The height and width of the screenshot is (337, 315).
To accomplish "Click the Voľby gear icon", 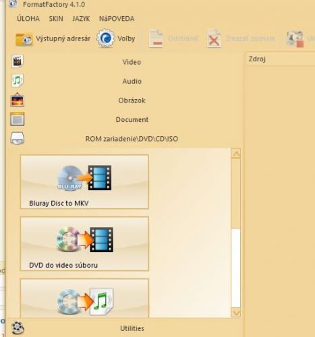I will tap(105, 38).
